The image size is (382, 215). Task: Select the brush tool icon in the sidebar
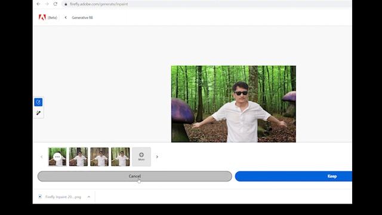[38, 113]
